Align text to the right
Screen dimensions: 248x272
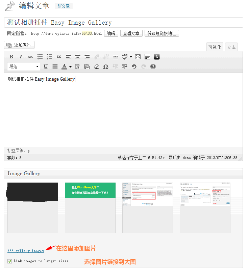[x=87, y=57]
